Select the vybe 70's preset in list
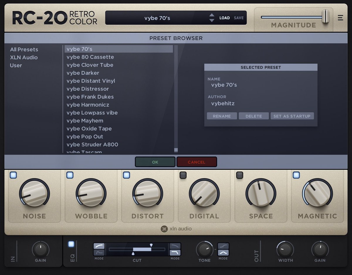Screen dimensions: 352x275 pyautogui.click(x=119, y=49)
